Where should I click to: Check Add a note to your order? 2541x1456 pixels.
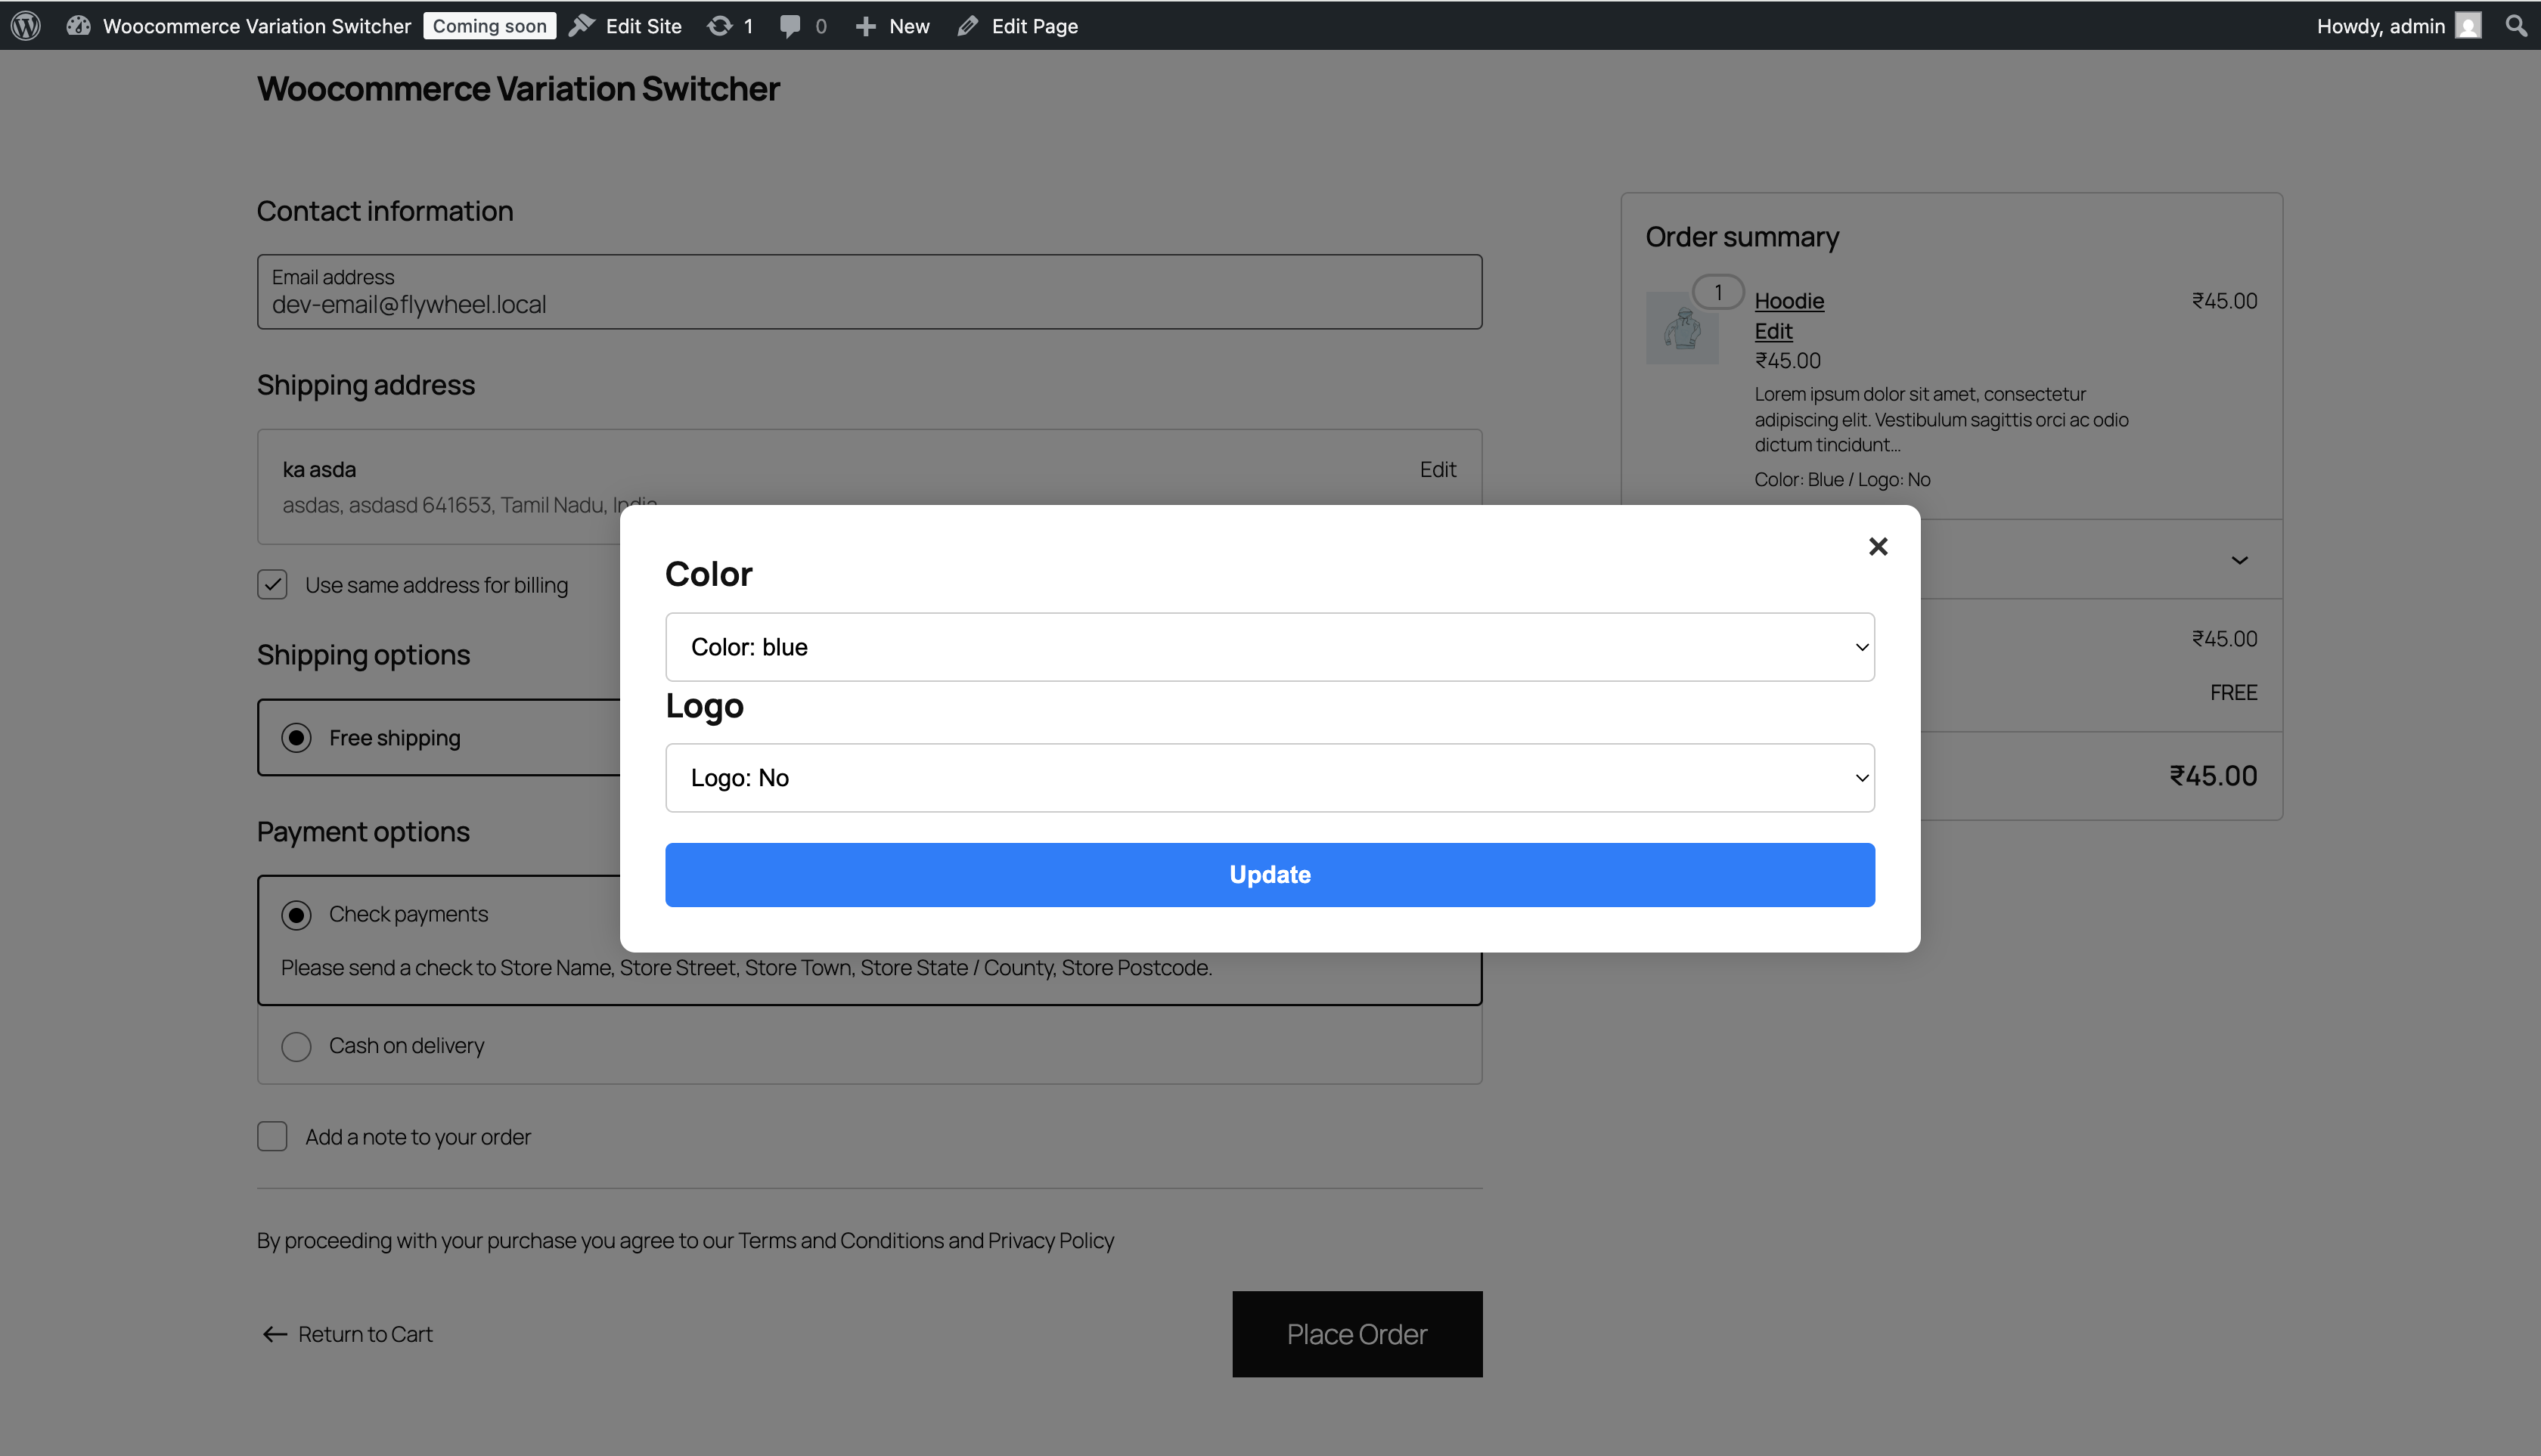[x=272, y=1136]
